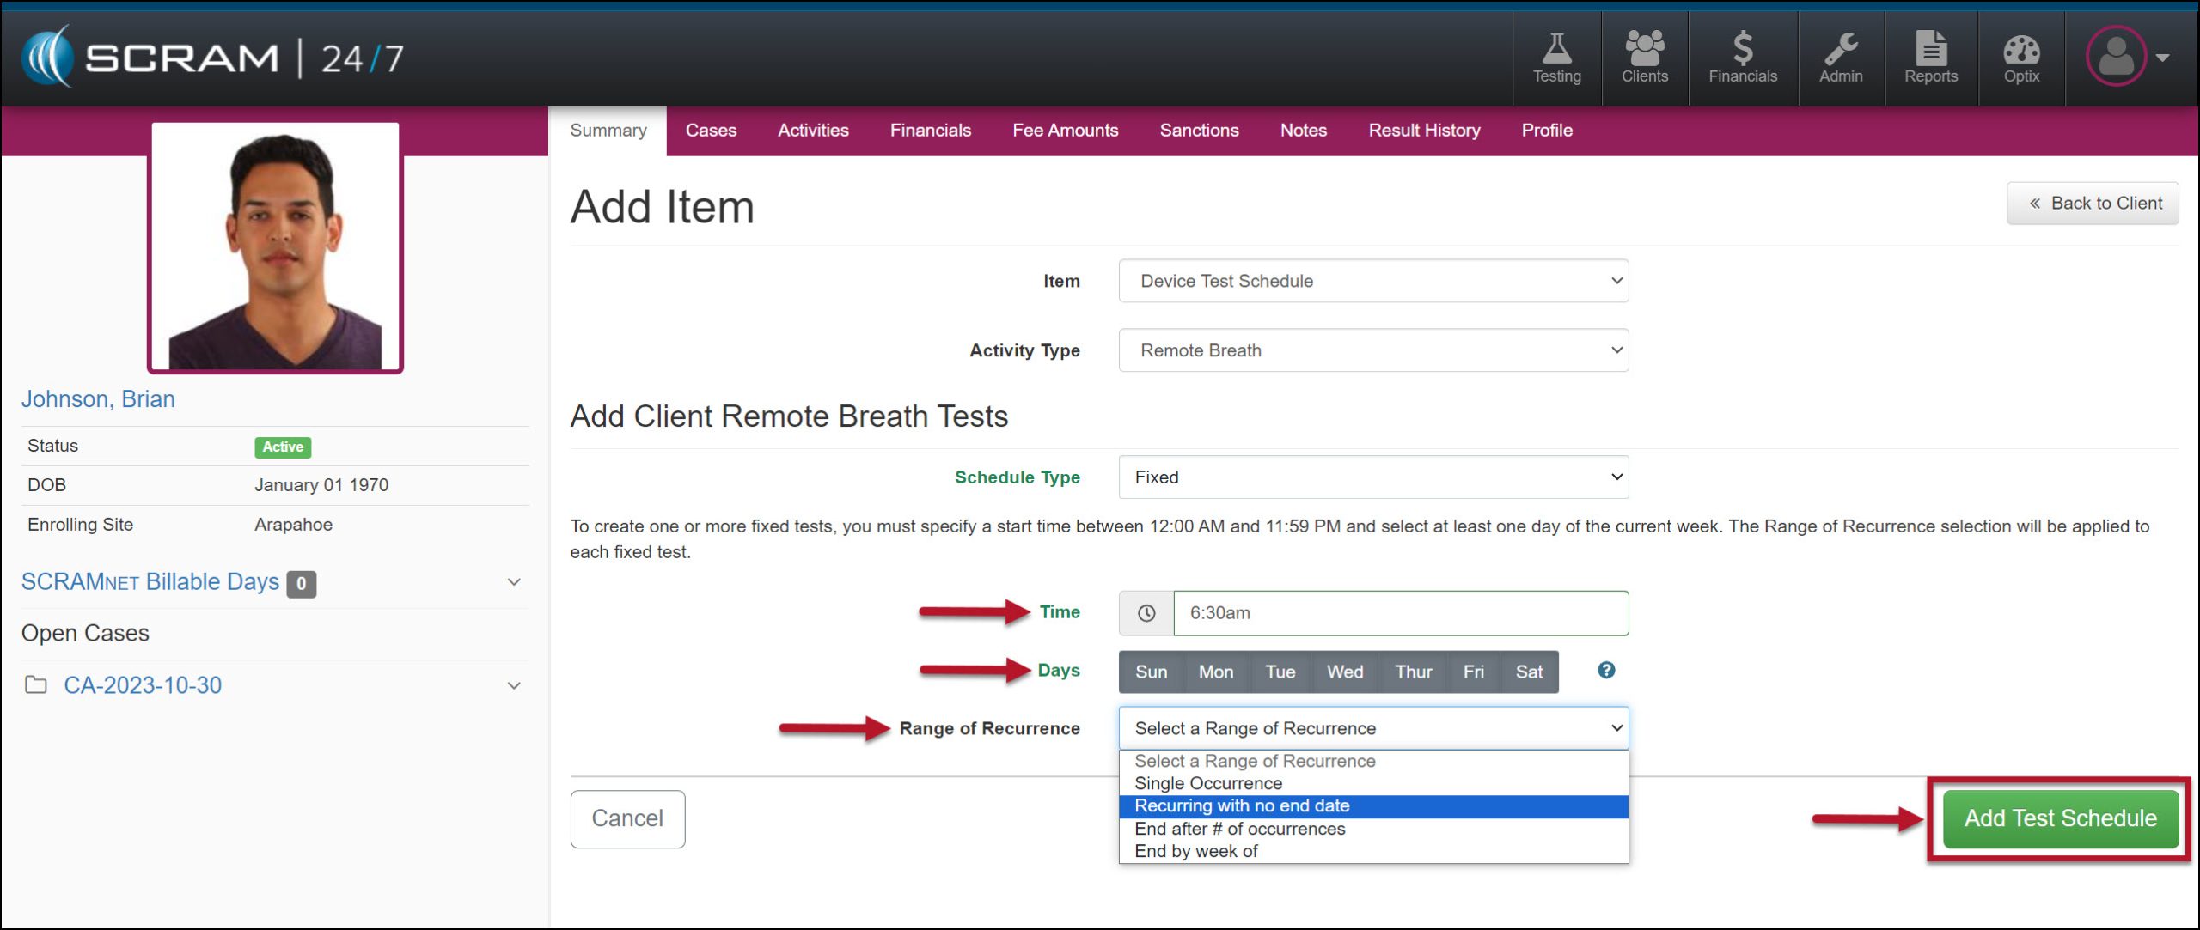Viewport: 2200px width, 930px height.
Task: Expand the CA-2023-10-30 case chevron
Action: pyautogui.click(x=514, y=685)
